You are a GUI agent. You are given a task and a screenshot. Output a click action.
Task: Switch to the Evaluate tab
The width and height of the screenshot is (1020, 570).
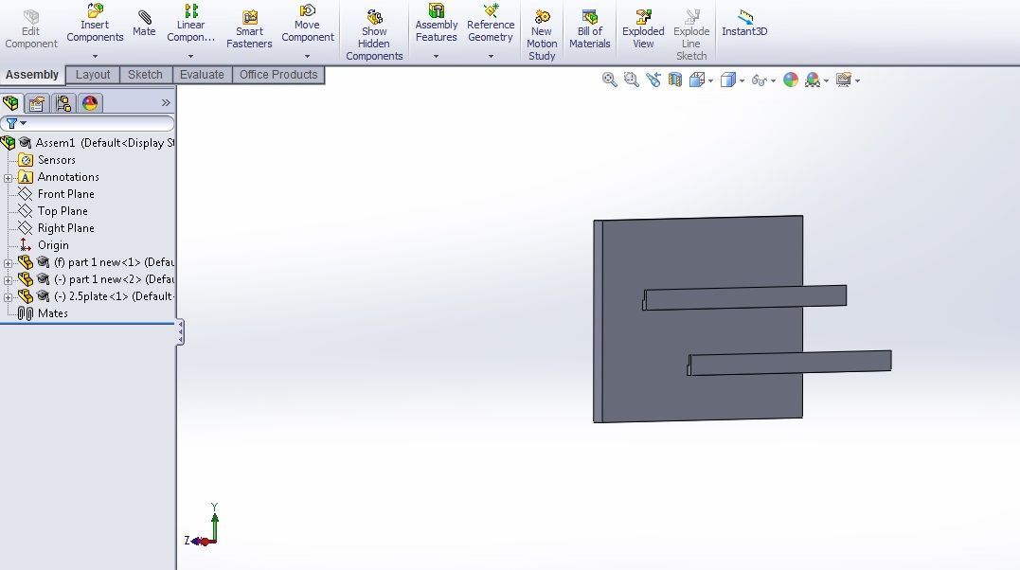(x=202, y=75)
